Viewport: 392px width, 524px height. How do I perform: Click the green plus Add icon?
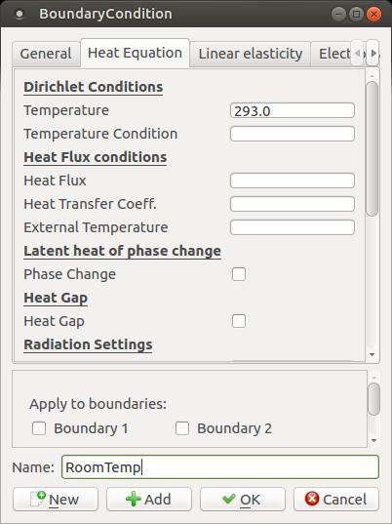(134, 499)
